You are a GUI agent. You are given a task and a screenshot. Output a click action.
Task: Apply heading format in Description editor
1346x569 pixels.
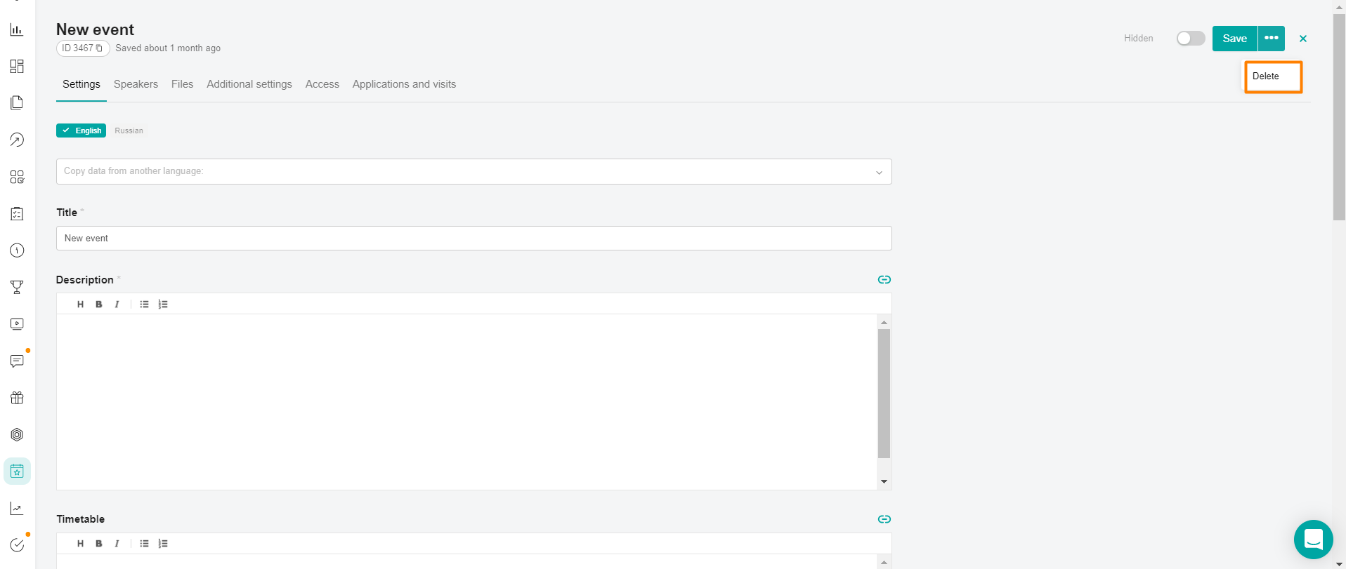pos(80,304)
